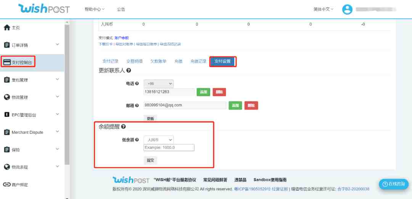
Task: Click the red 删除 button for email
Action: [251, 106]
